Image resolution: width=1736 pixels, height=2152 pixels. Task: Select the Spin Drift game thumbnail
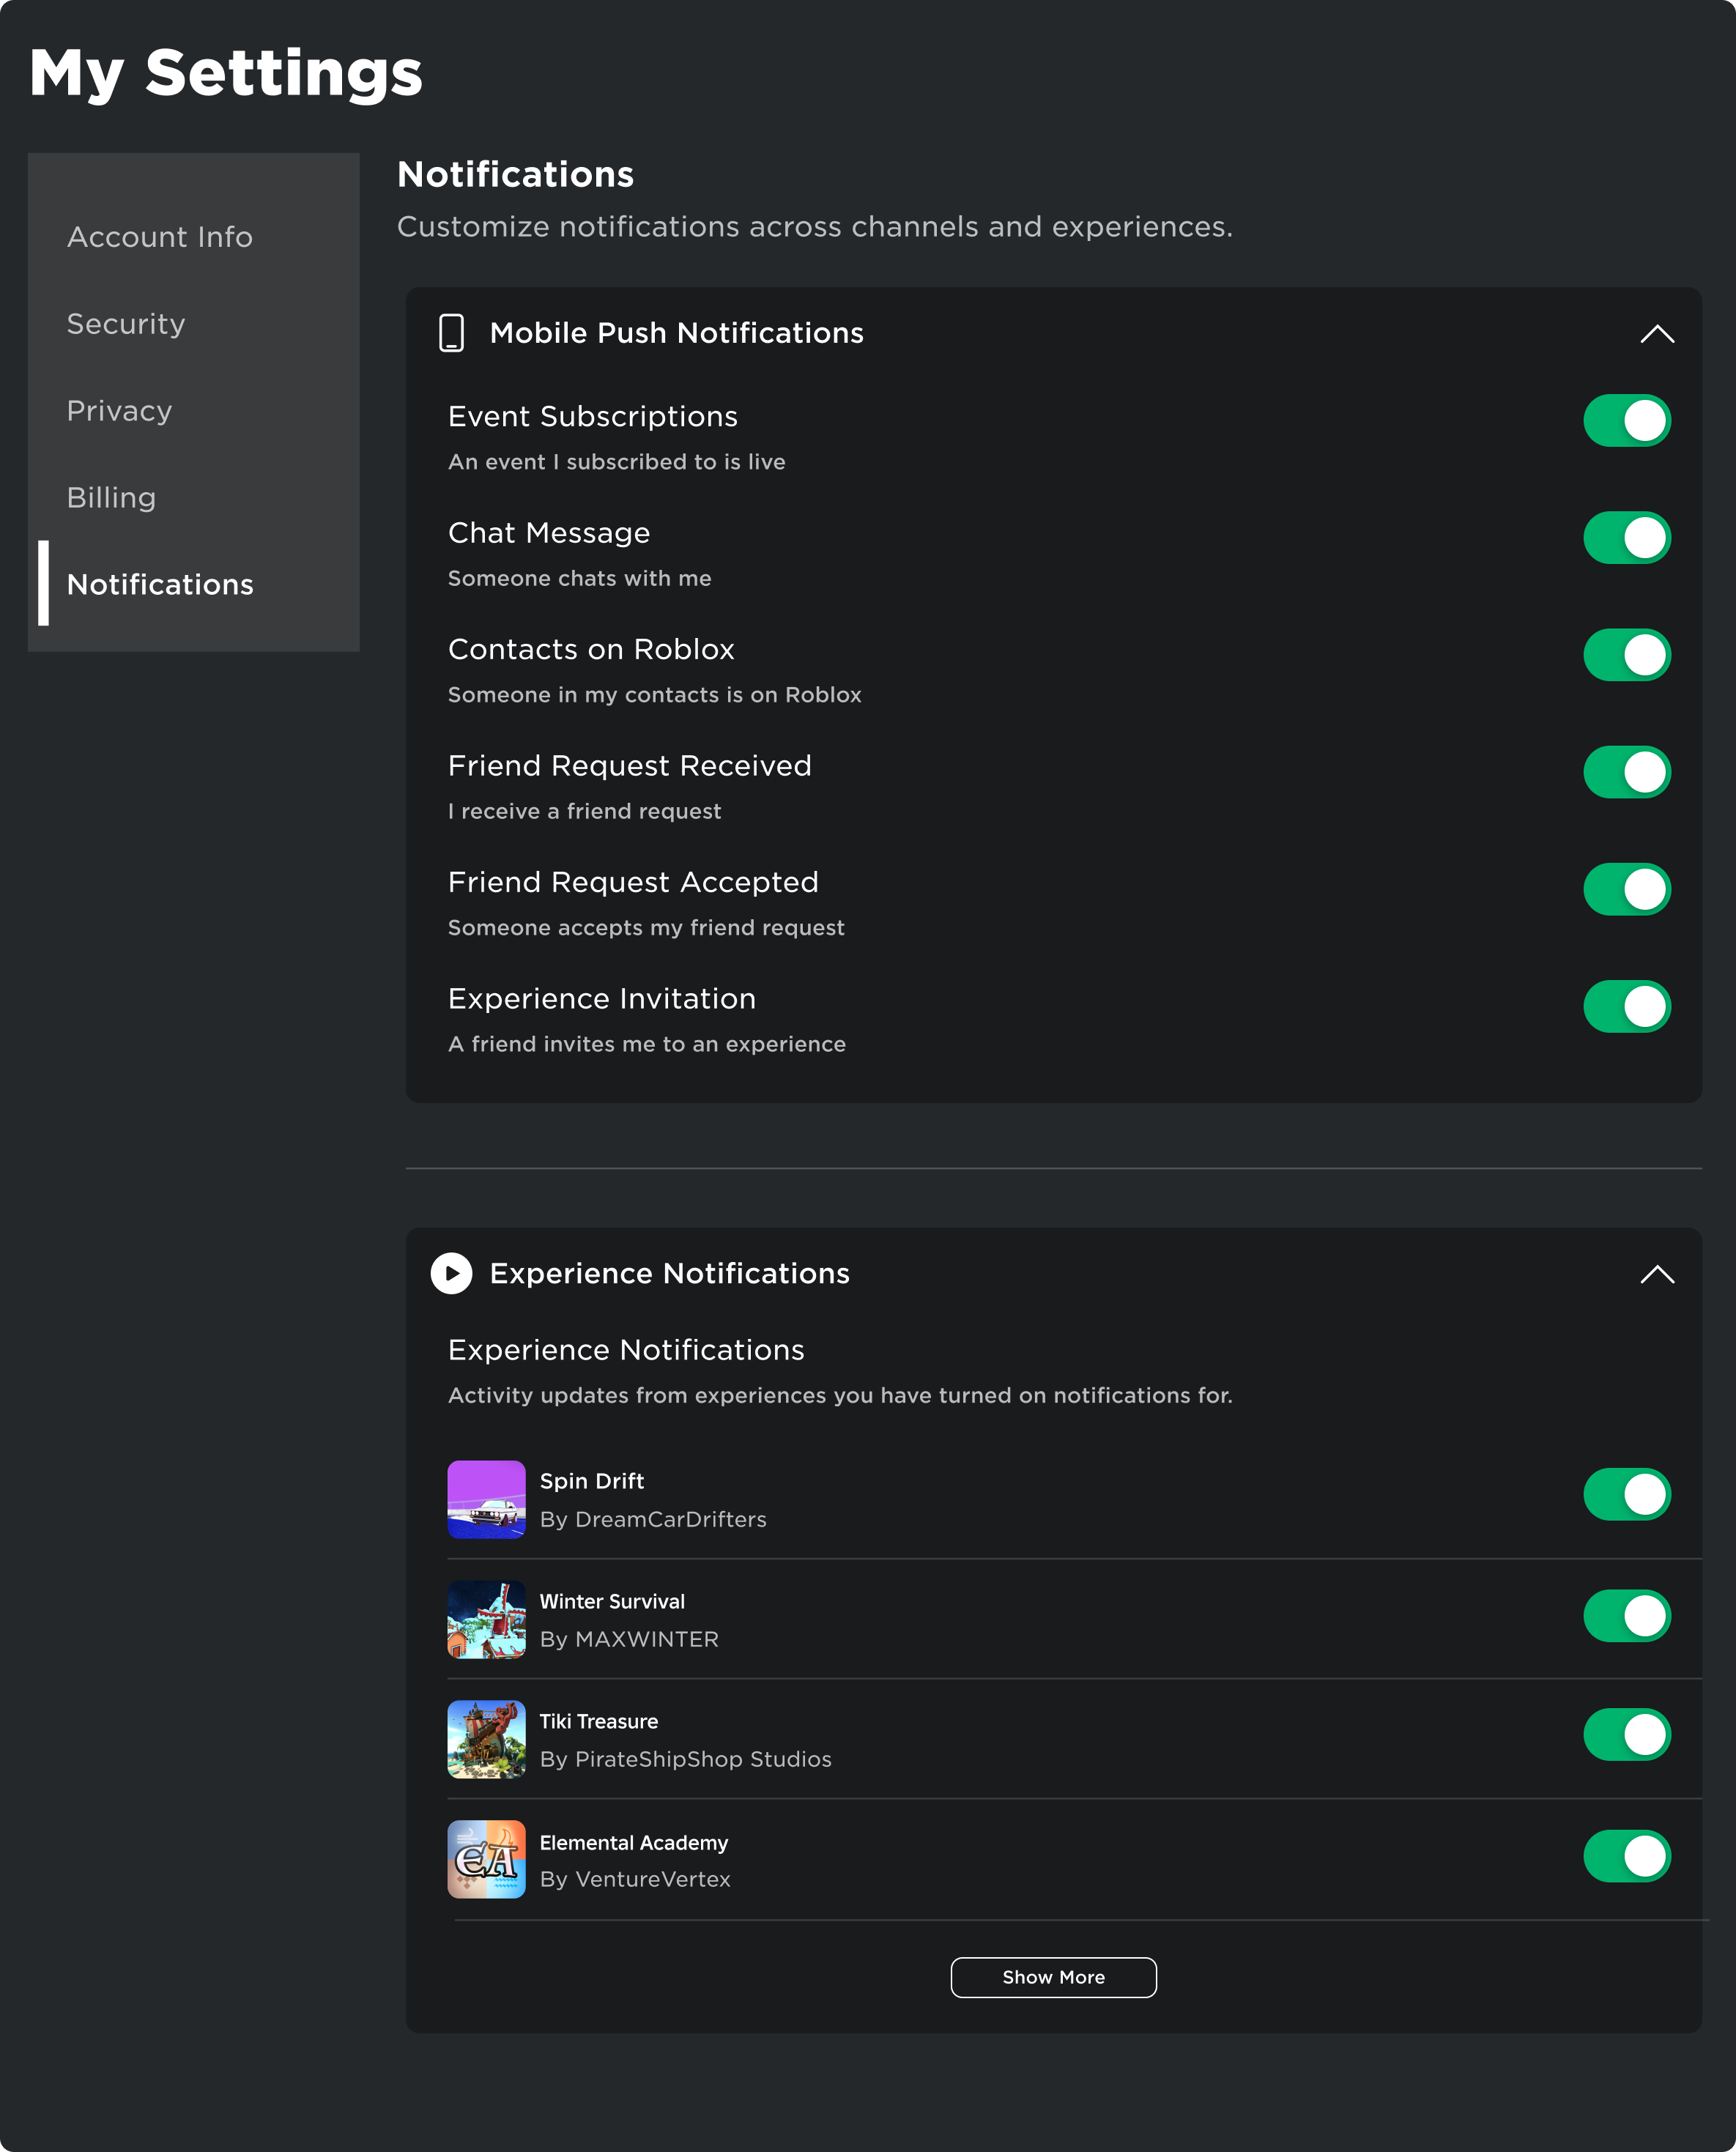pyautogui.click(x=486, y=1499)
